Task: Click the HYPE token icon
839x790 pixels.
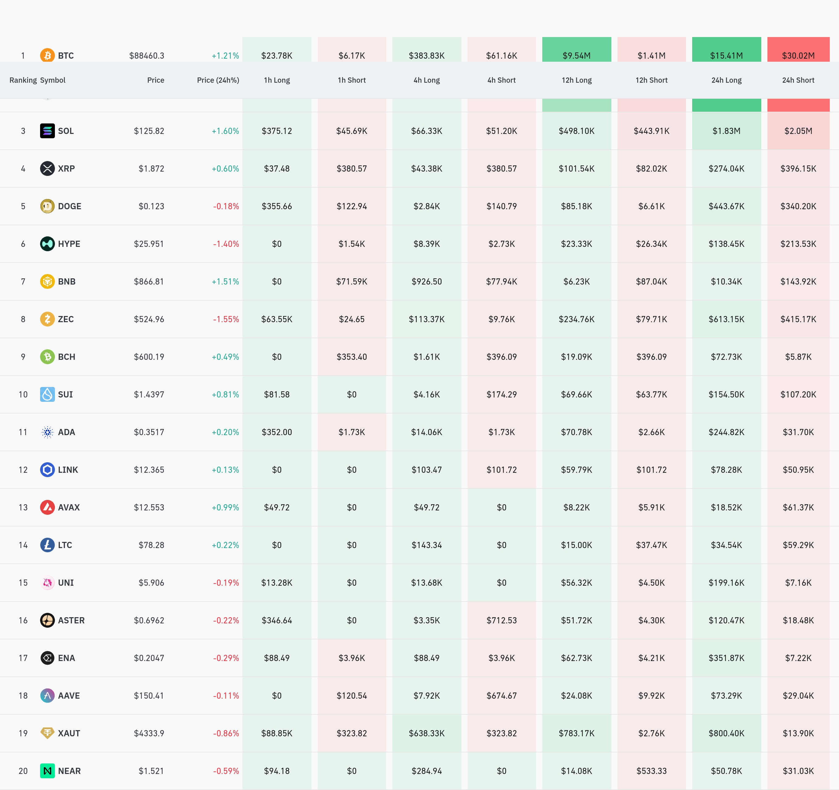Action: coord(47,243)
